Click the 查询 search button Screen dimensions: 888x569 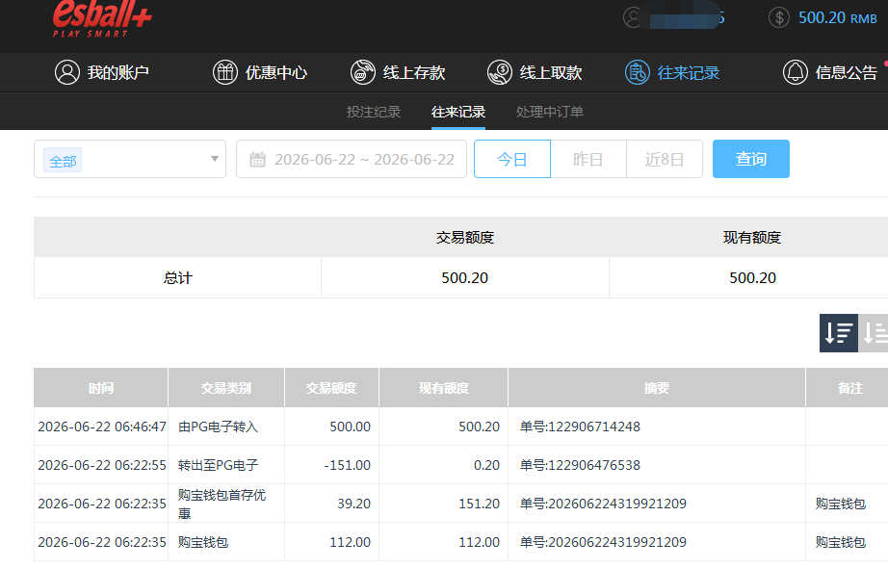pos(751,159)
